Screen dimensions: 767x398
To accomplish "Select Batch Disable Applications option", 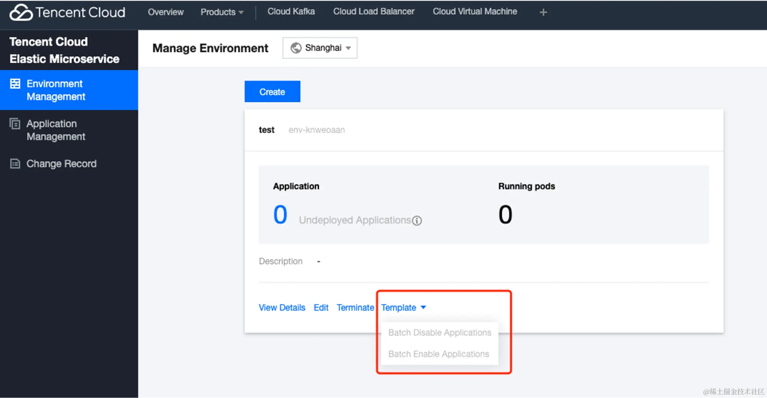I will pos(439,332).
